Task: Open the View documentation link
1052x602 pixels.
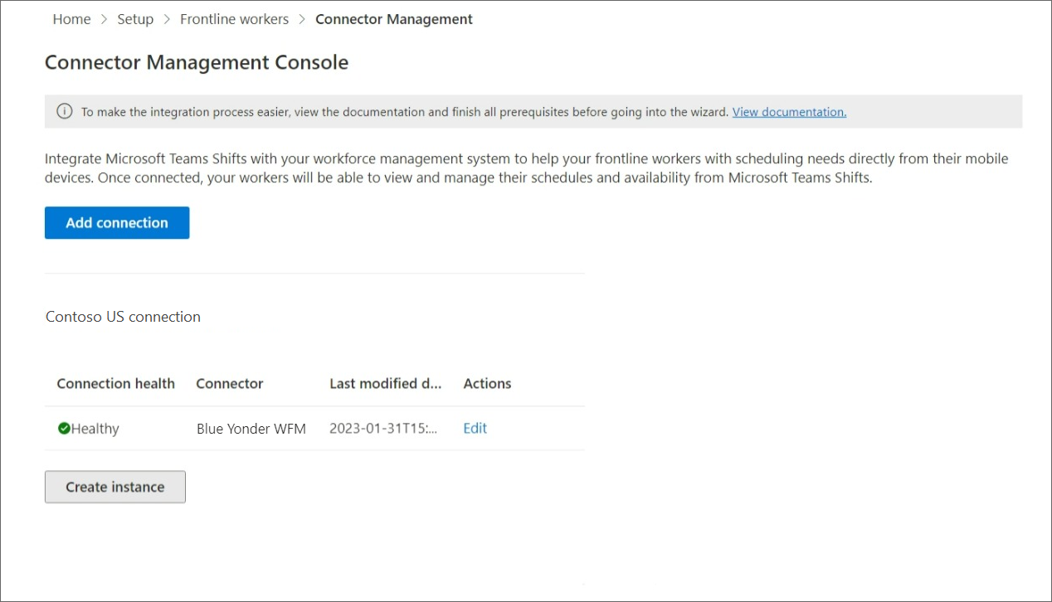Action: pos(789,112)
